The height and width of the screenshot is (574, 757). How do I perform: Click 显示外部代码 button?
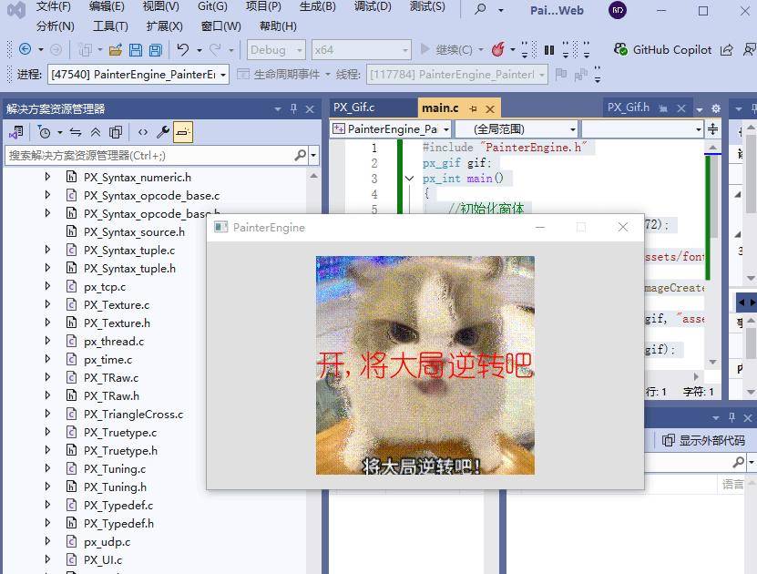(x=703, y=440)
